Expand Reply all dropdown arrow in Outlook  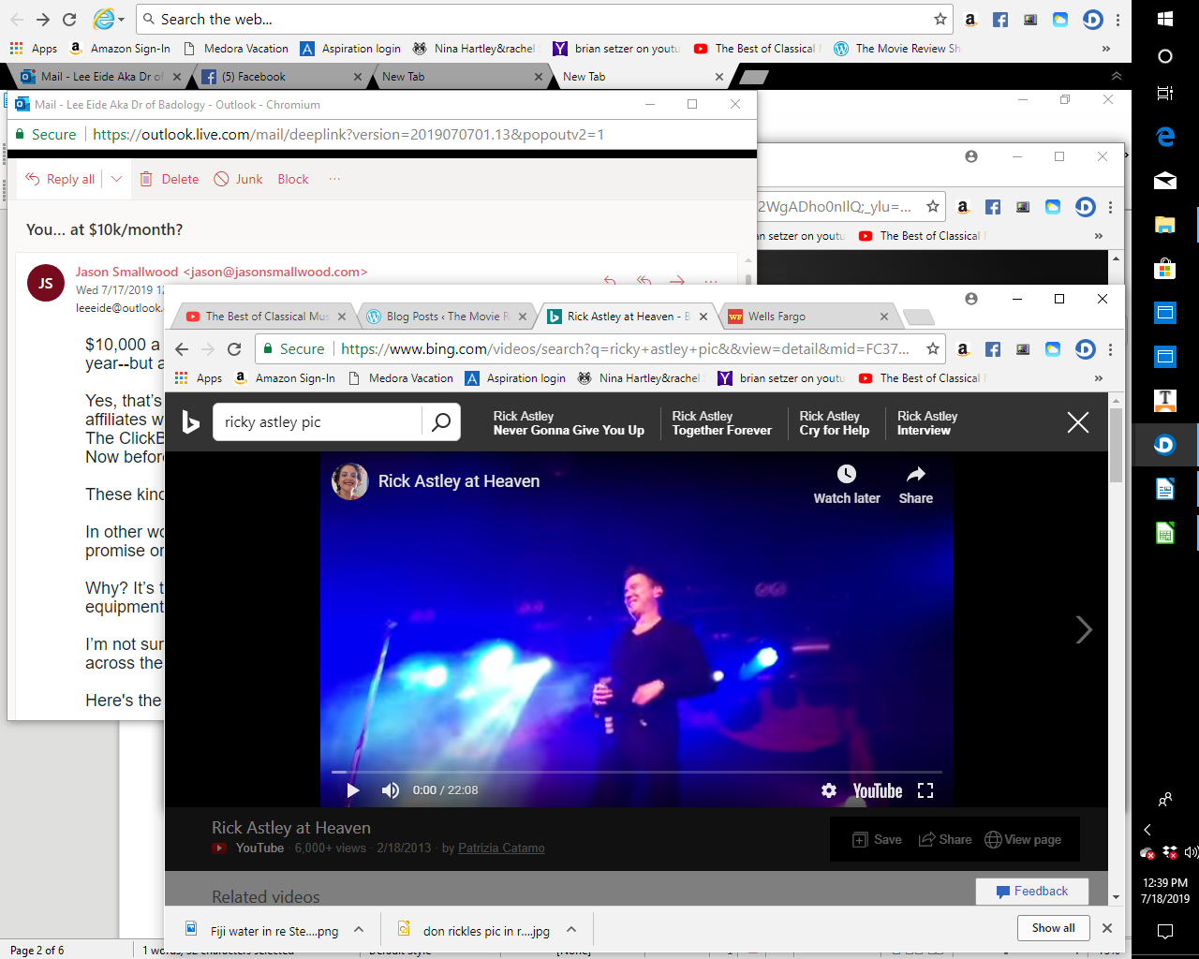click(116, 179)
